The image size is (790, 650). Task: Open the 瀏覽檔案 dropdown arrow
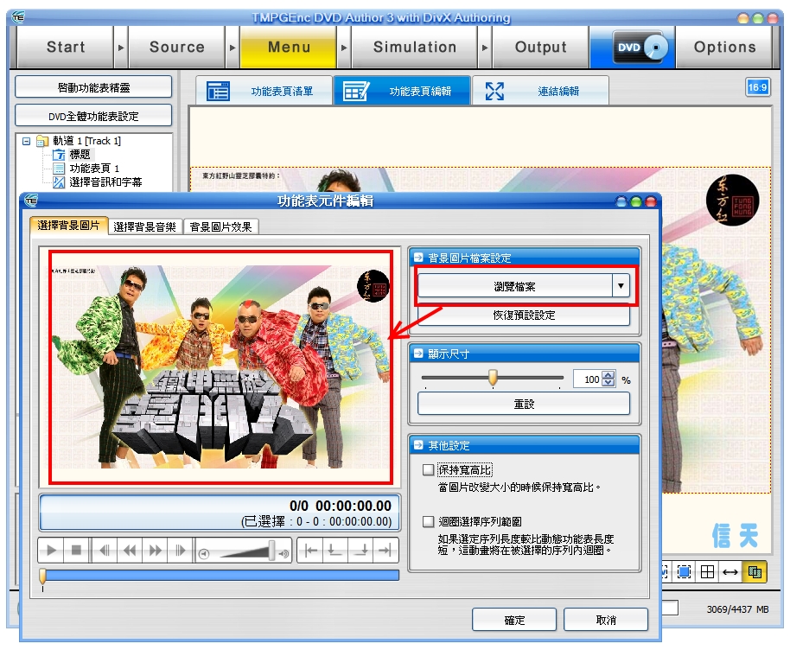(x=621, y=287)
